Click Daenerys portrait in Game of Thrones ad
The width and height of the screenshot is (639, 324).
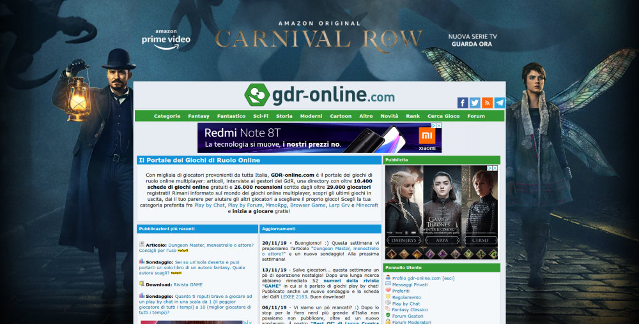(403, 207)
